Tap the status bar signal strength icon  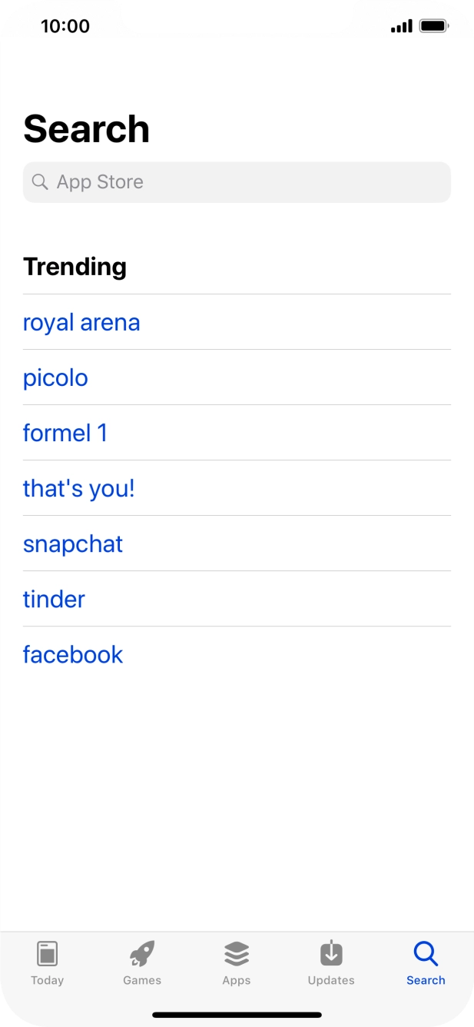coord(403,25)
